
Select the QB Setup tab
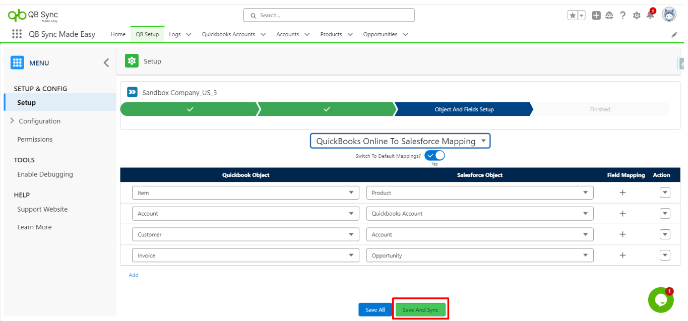147,34
